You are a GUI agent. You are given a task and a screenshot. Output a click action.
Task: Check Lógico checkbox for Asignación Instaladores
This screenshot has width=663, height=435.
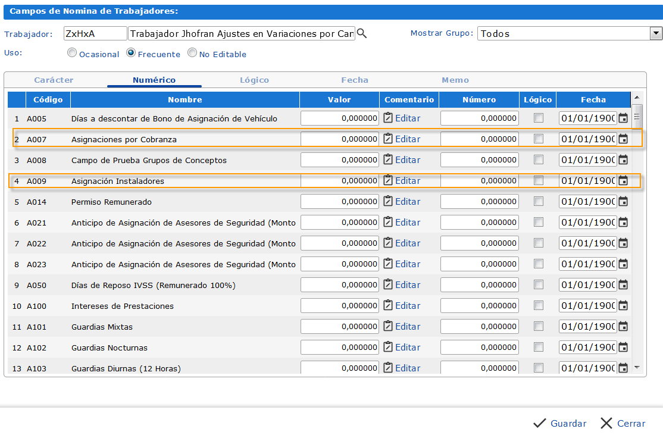[539, 180]
